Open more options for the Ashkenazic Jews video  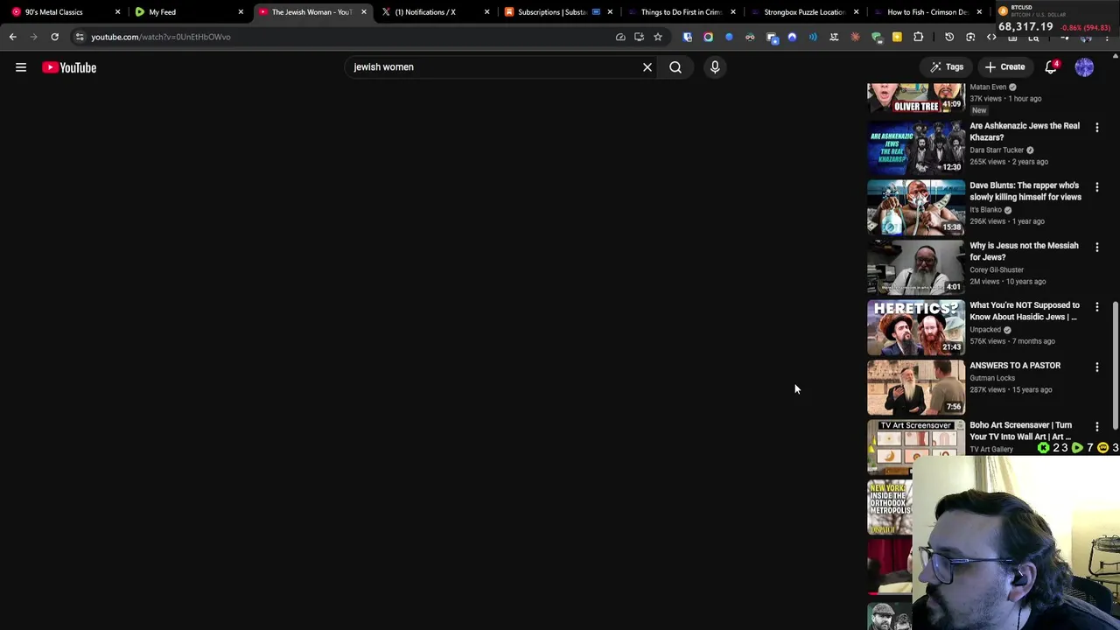click(1097, 128)
